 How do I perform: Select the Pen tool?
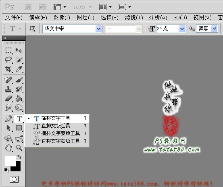pos(8,118)
